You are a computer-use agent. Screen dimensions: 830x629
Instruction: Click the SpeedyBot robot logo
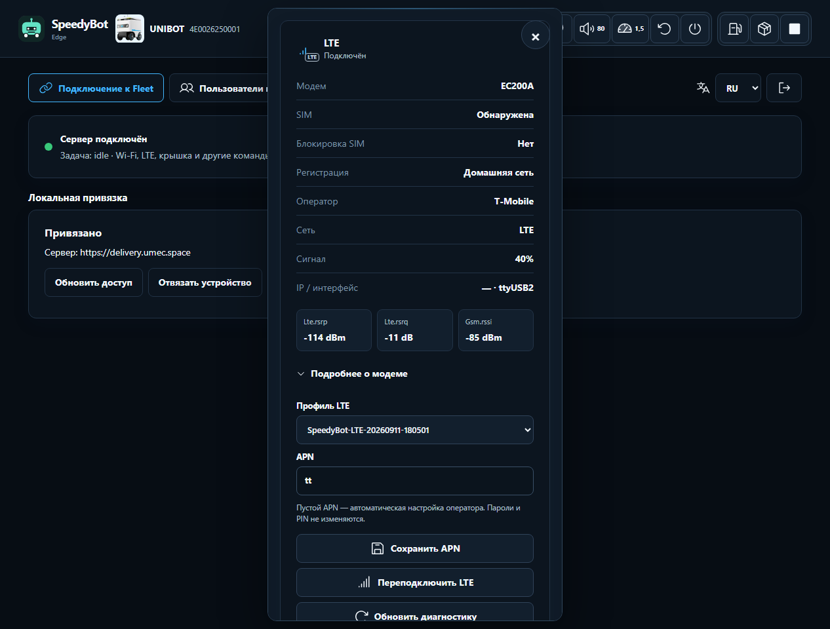(31, 29)
